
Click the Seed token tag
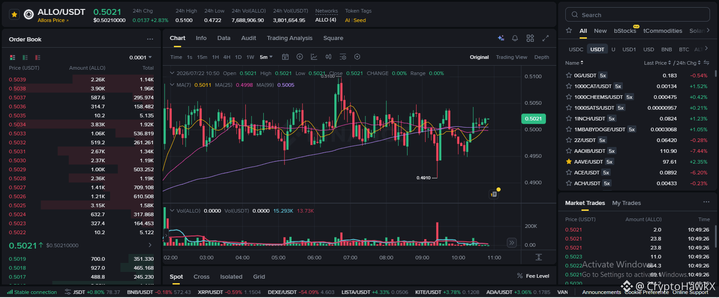point(359,20)
